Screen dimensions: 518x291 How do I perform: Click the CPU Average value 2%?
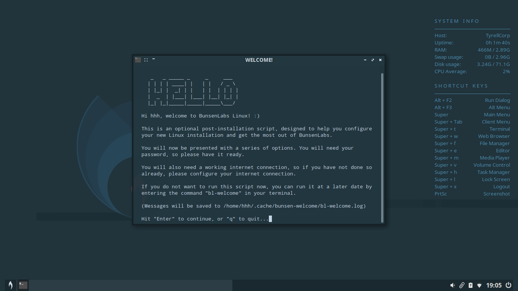(506, 72)
